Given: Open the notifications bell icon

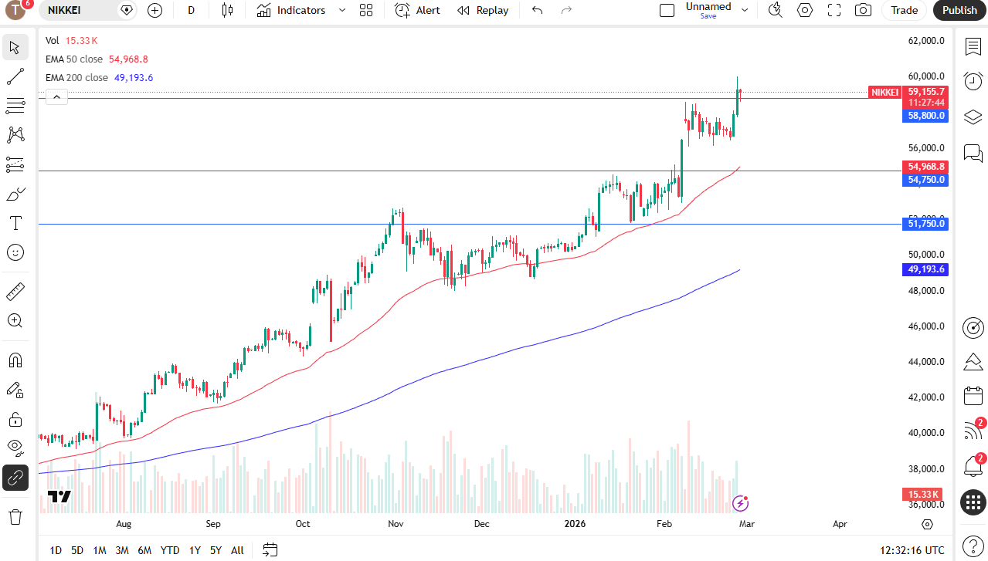Looking at the screenshot, I should tap(973, 466).
